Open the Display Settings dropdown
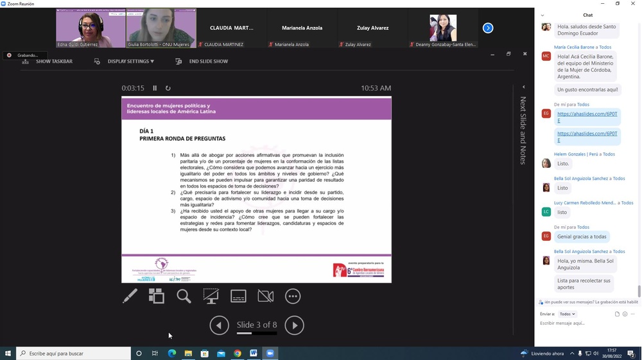Screen dimensions: 642x360 pyautogui.click(x=130, y=61)
